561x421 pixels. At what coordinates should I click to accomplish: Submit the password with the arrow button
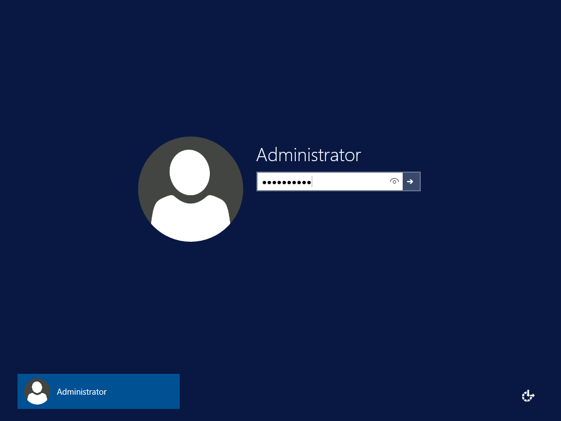(411, 181)
